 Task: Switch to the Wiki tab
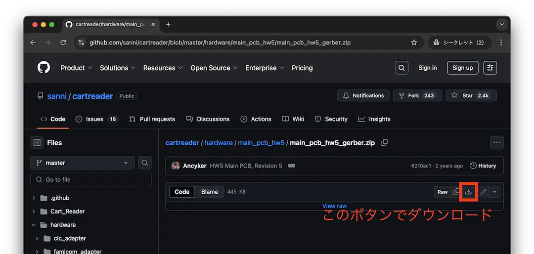click(293, 119)
